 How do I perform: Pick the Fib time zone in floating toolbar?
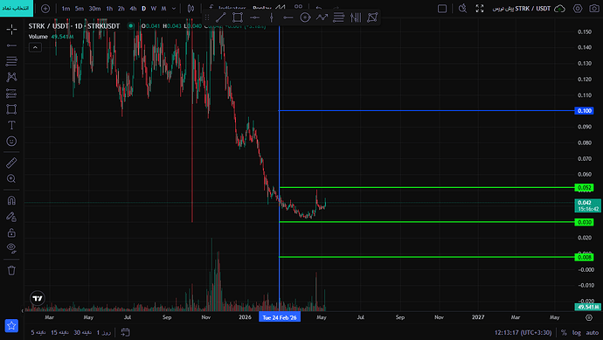tap(356, 17)
